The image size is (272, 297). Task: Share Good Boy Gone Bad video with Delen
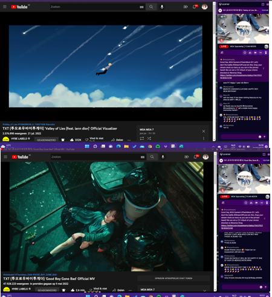[118, 290]
